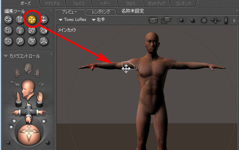Switch to the ポーズ room tab
Viewport: 239px width, 150px height.
pyautogui.click(x=25, y=3)
